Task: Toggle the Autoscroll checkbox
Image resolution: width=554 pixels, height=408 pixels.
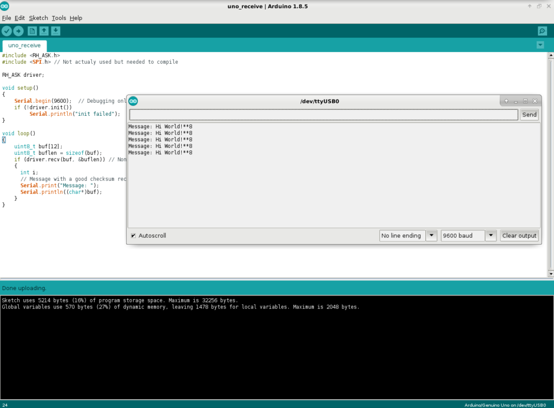Action: (x=133, y=236)
